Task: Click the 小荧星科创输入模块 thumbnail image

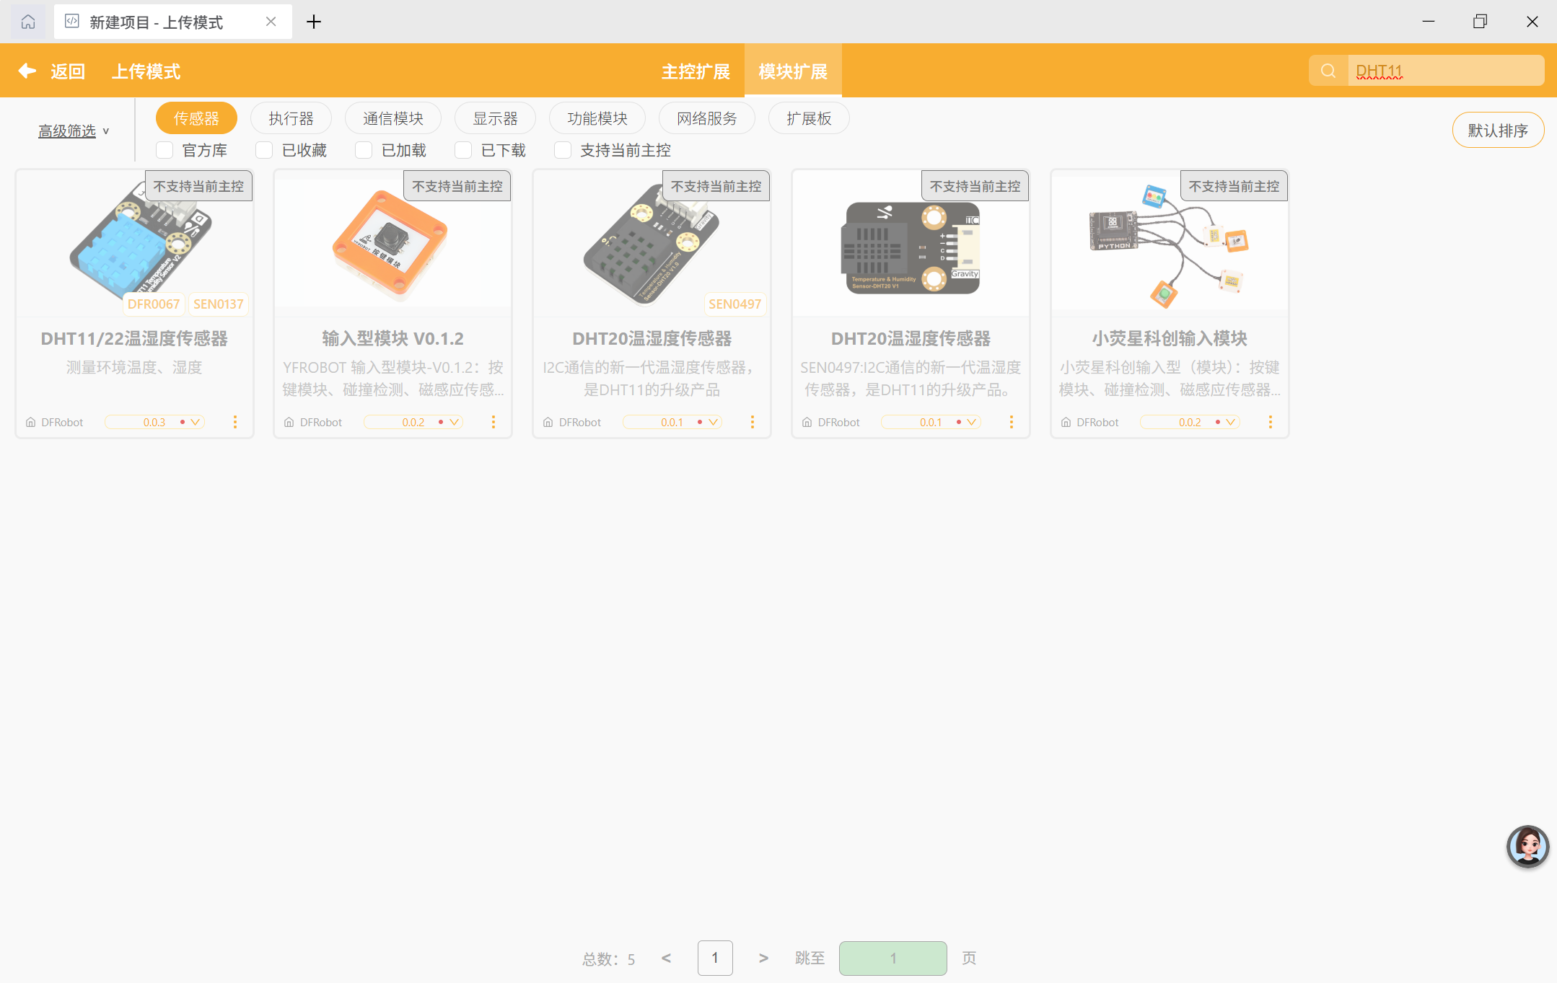Action: [x=1169, y=244]
